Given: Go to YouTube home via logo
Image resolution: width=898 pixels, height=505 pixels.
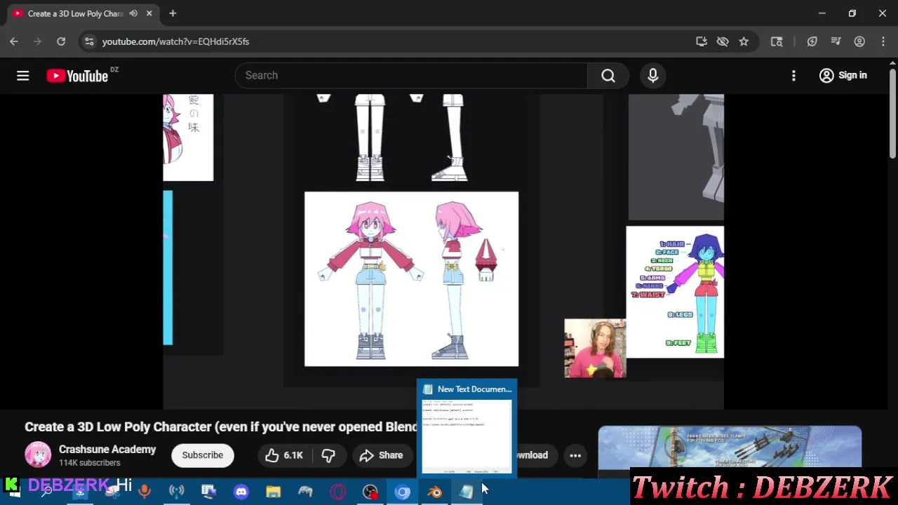Looking at the screenshot, I should click(x=77, y=76).
